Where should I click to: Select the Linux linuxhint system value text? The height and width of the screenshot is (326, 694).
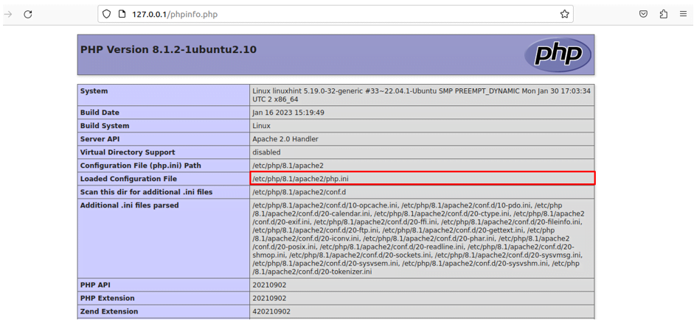coord(421,95)
